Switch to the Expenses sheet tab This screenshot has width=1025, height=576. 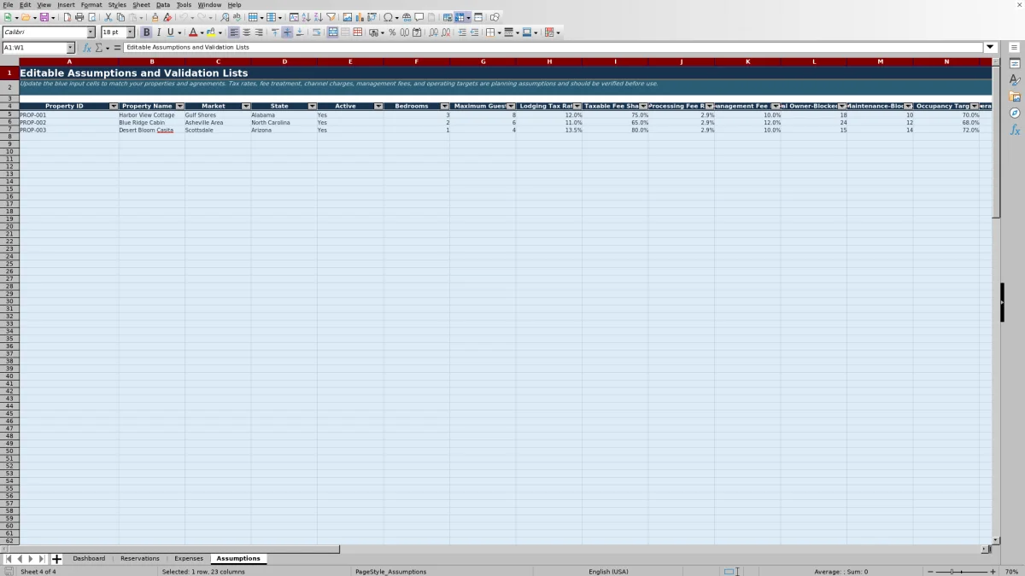pyautogui.click(x=189, y=559)
